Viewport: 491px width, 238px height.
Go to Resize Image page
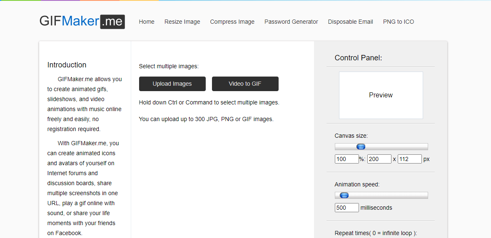(182, 22)
